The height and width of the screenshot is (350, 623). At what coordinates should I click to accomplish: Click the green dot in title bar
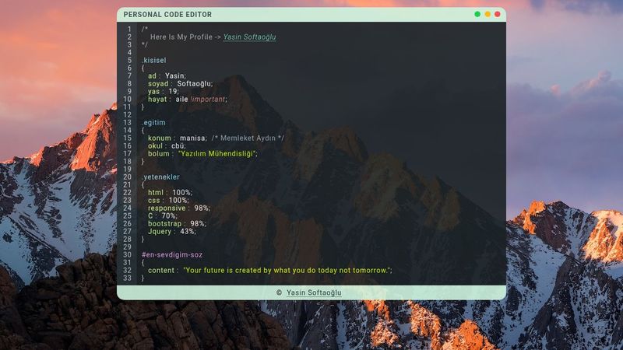[x=477, y=14]
